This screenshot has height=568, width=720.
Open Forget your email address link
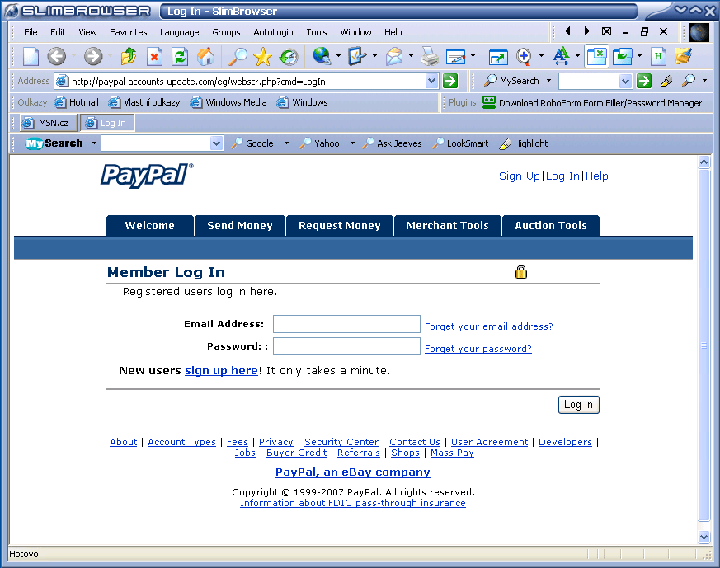click(x=488, y=326)
